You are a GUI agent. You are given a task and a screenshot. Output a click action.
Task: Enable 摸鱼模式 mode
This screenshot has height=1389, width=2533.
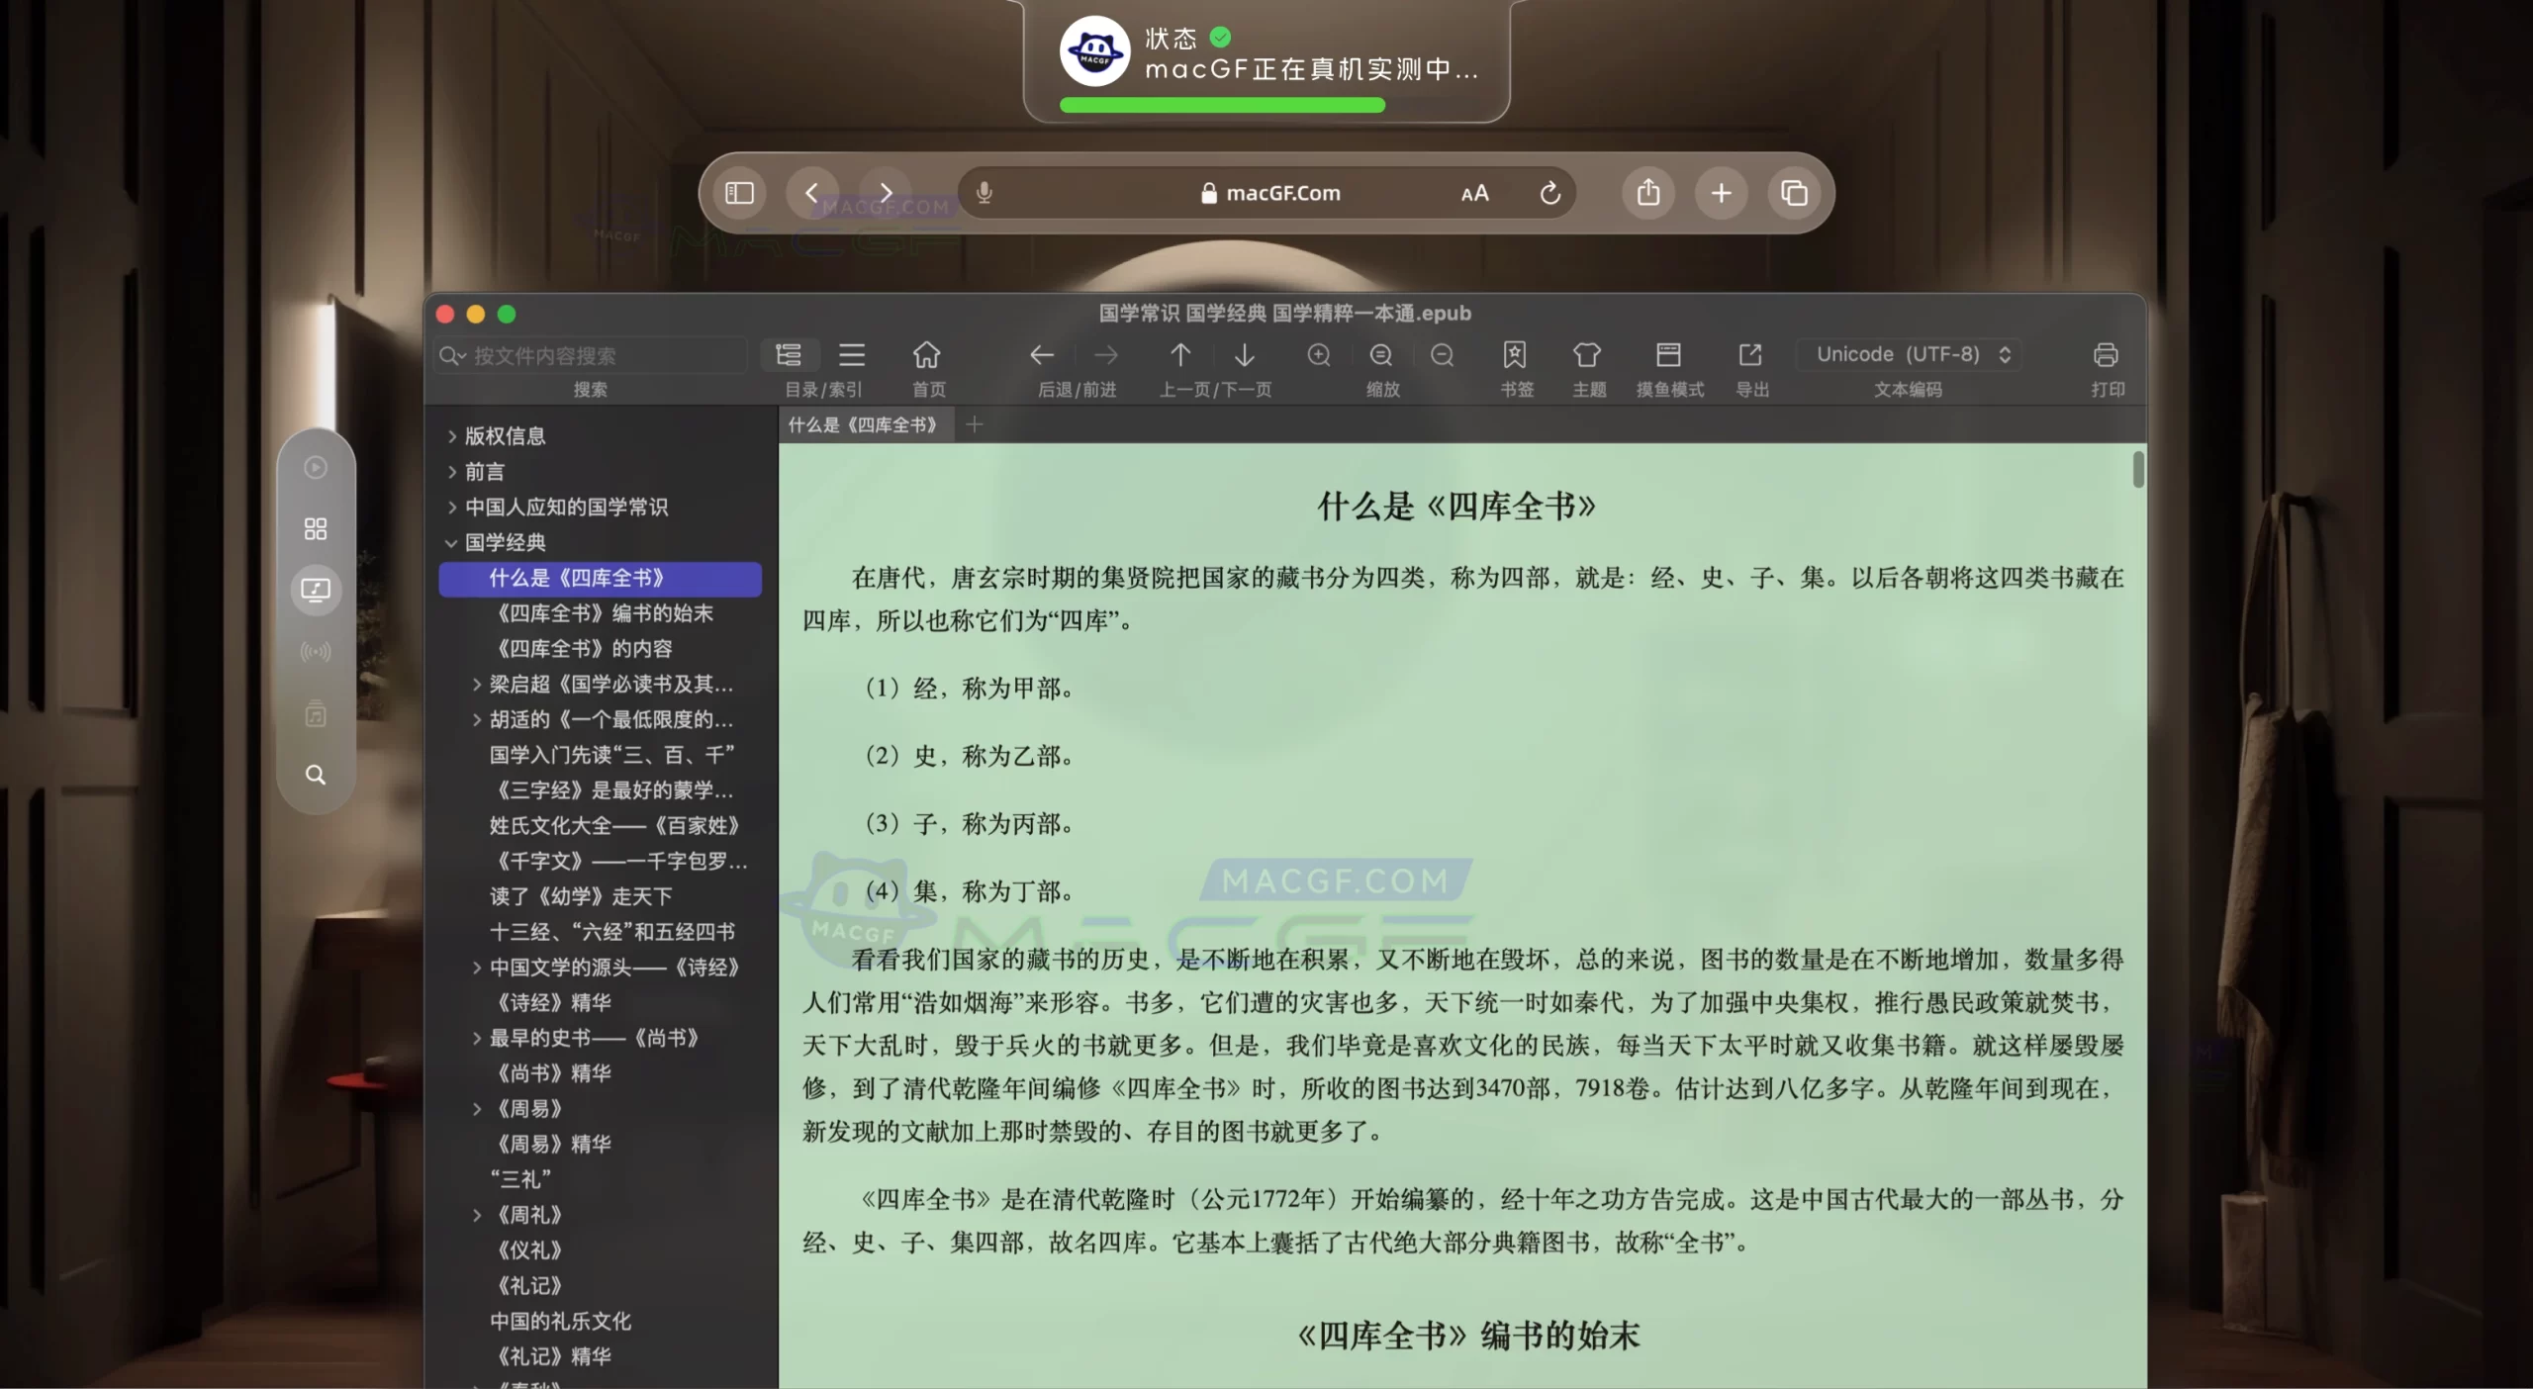pyautogui.click(x=1668, y=354)
